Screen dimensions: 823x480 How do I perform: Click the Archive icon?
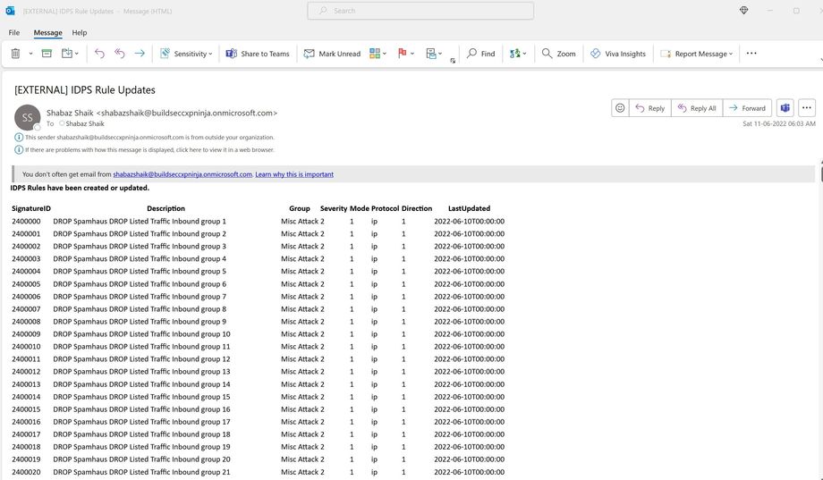click(47, 54)
